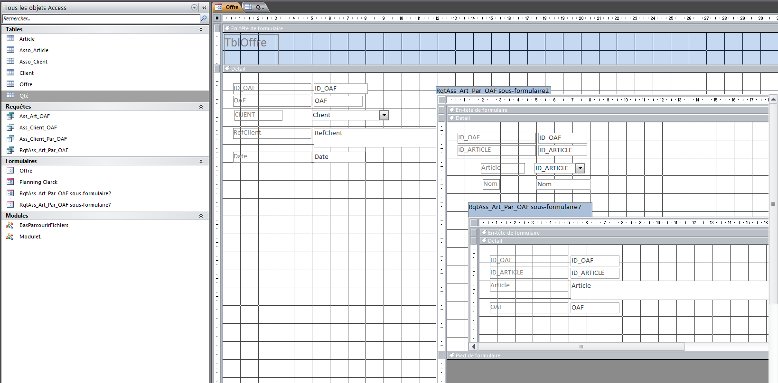Click the sous-formulaire2 form selector square

(441, 100)
